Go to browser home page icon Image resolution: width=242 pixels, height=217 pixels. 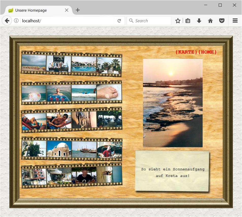[x=210, y=21]
